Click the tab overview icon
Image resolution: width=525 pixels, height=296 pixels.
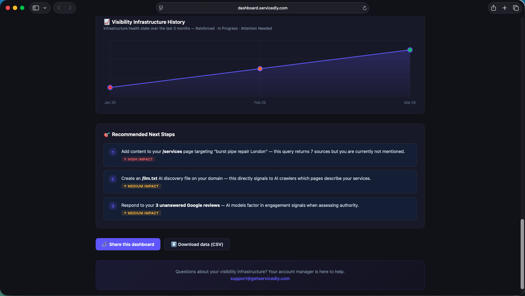(516, 8)
